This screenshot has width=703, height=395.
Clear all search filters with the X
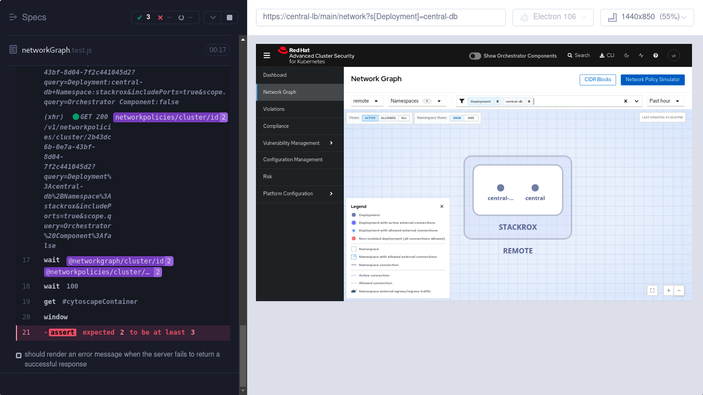(626, 101)
